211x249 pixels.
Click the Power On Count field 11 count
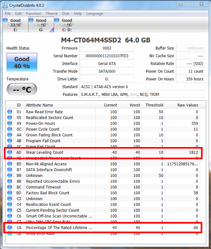[x=190, y=71]
